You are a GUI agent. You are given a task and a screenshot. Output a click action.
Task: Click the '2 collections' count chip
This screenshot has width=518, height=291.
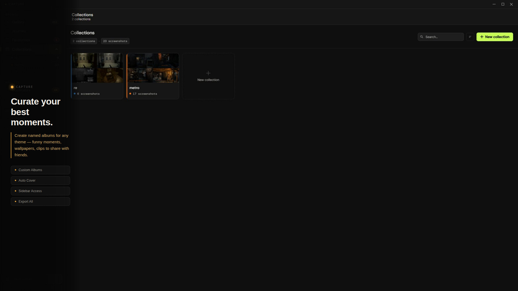pyautogui.click(x=84, y=41)
